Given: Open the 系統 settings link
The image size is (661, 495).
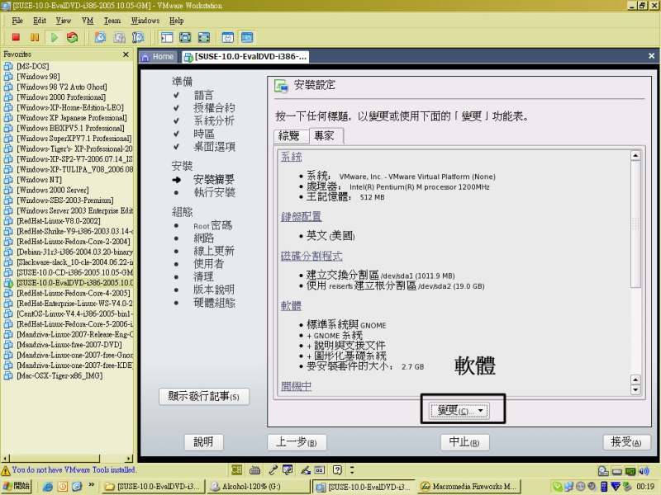Looking at the screenshot, I should [x=292, y=157].
